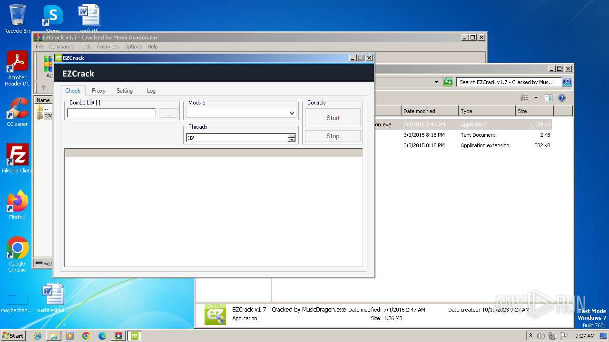Show hidden tray icons arrow
609x342 pixels.
point(530,336)
